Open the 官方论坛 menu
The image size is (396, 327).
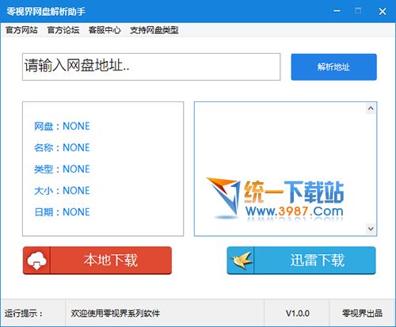pyautogui.click(x=63, y=30)
